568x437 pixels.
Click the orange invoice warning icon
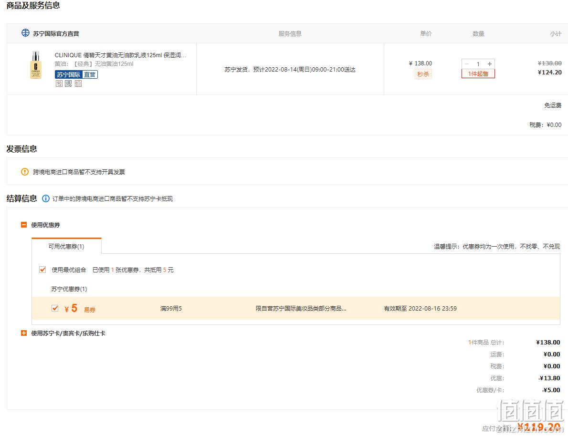[x=25, y=172]
